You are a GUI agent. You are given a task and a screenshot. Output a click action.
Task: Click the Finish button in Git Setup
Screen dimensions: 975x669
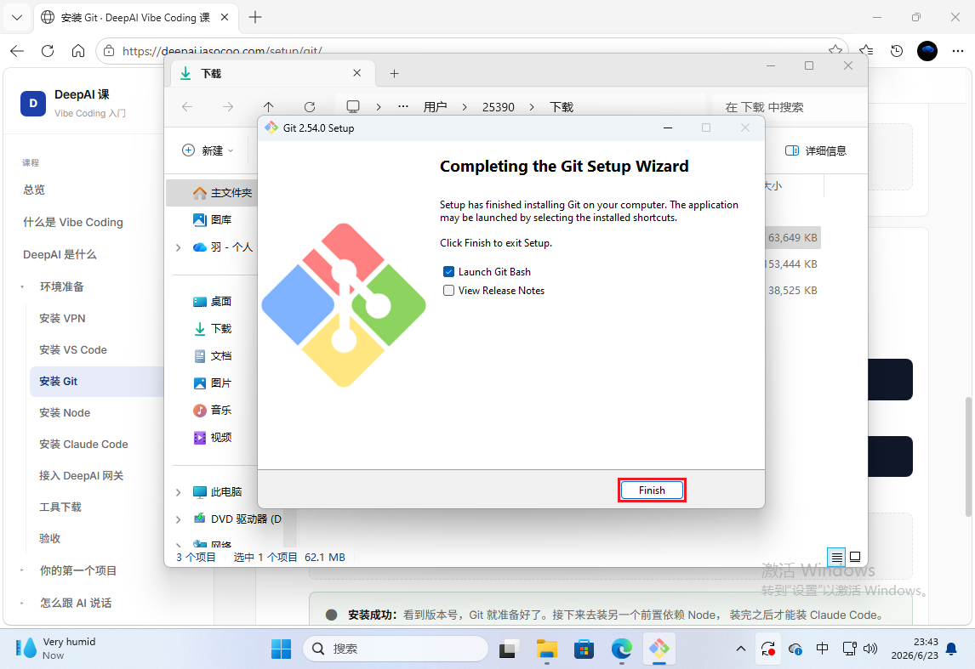tap(652, 490)
